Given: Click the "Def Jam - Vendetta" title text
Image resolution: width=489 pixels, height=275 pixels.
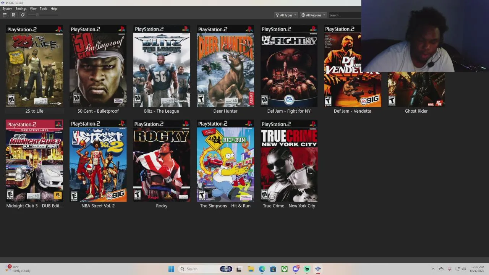Looking at the screenshot, I should point(352,111).
